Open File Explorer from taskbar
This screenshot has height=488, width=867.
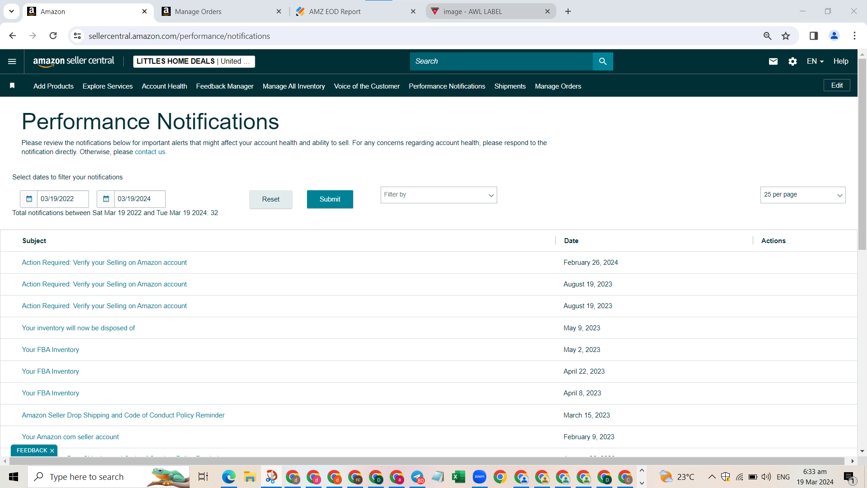250,477
